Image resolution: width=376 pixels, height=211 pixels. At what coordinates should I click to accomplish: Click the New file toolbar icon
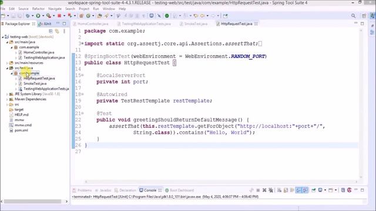(3, 16)
